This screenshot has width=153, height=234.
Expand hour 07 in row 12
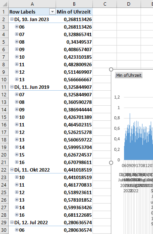[17, 94]
